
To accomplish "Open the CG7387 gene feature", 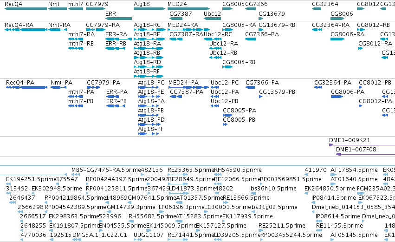I will 176,19.
